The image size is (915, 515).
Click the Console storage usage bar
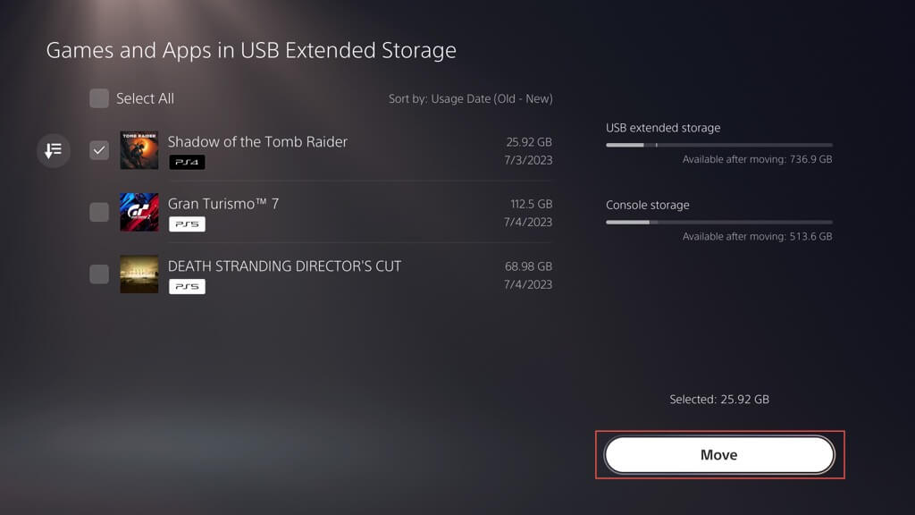click(x=718, y=222)
